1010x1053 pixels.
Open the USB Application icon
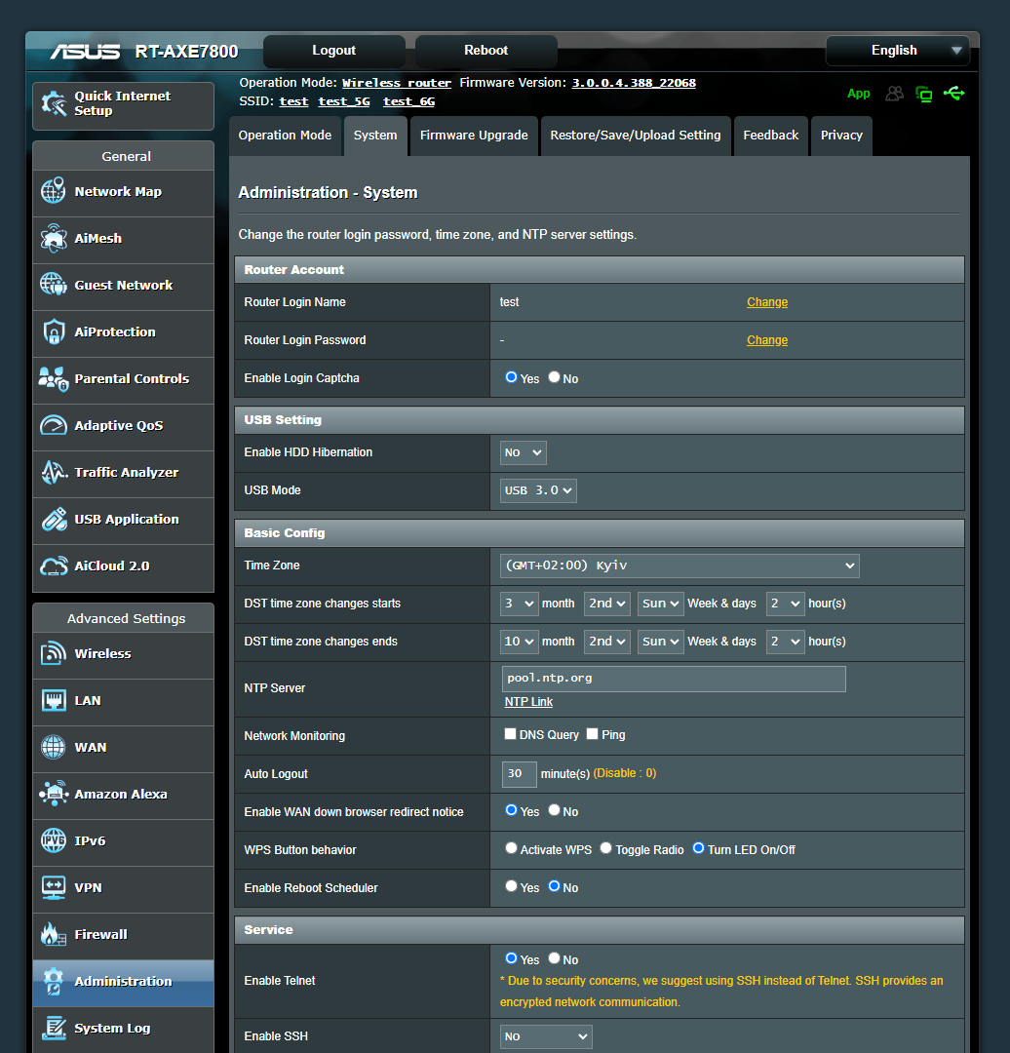(x=54, y=519)
